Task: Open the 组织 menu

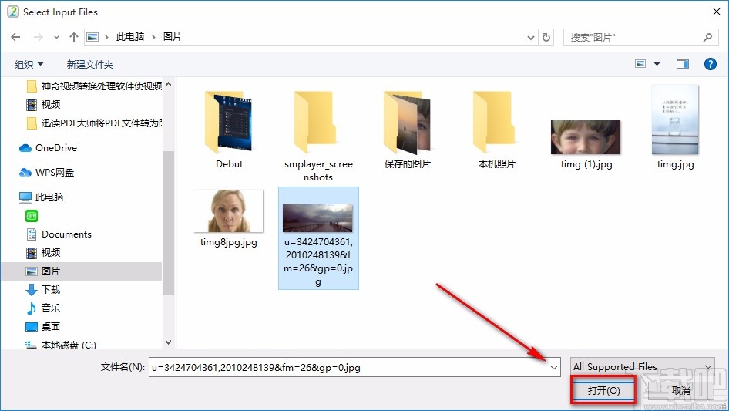Action: pyautogui.click(x=29, y=64)
